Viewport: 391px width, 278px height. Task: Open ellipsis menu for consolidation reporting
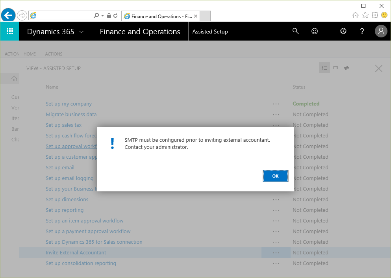pos(276,263)
